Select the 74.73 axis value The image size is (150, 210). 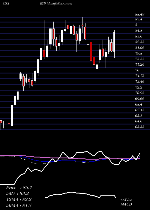[140, 76]
